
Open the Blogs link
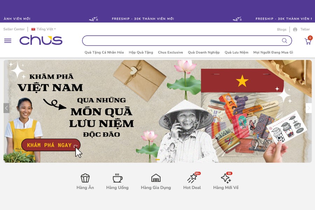[282, 29]
